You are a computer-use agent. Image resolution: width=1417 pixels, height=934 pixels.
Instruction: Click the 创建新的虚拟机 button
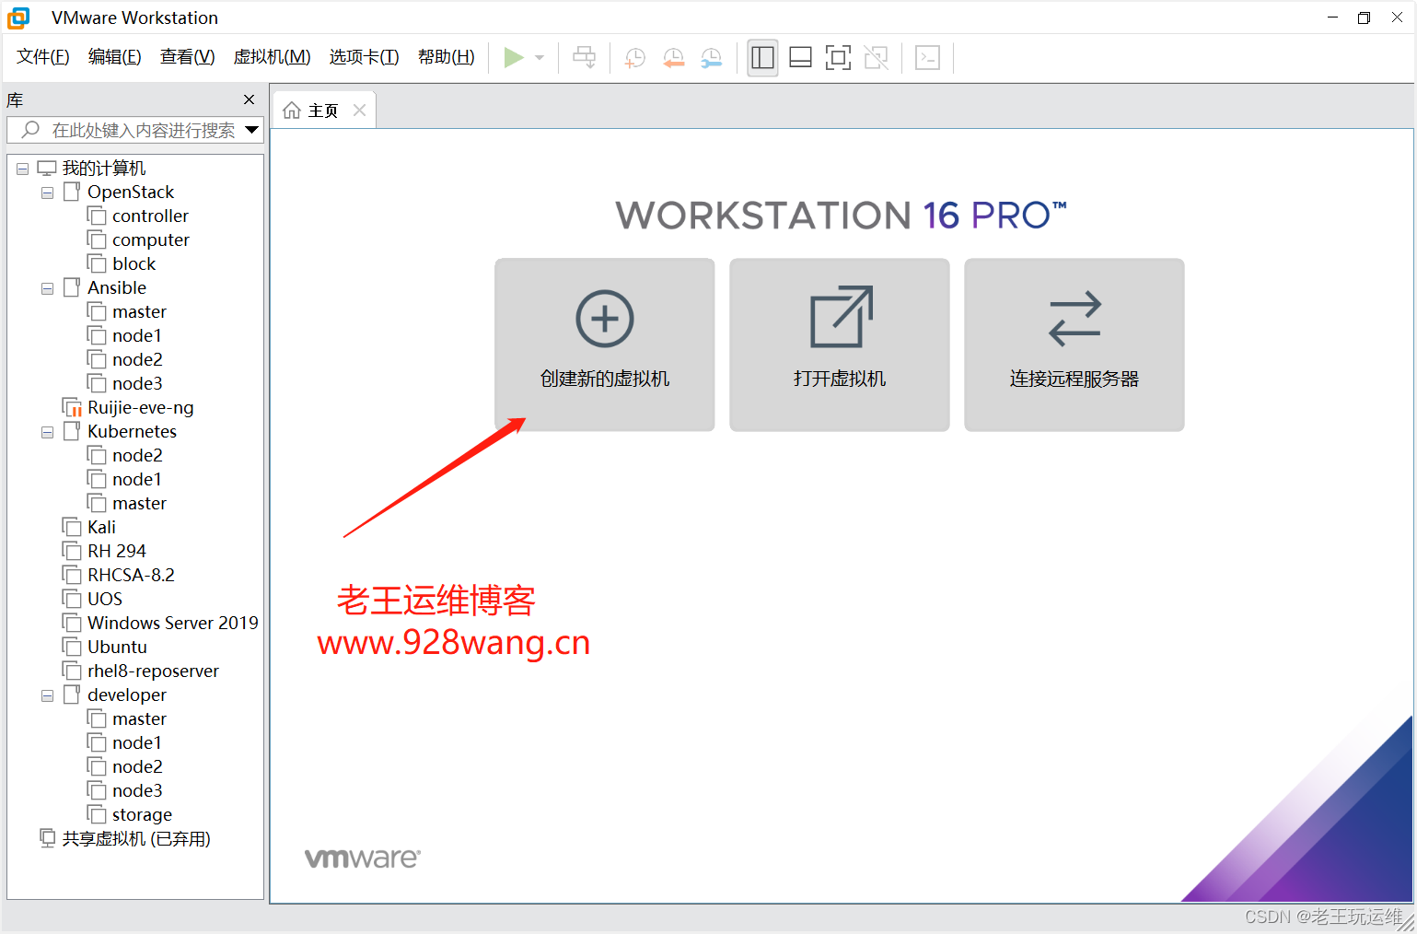tap(605, 344)
